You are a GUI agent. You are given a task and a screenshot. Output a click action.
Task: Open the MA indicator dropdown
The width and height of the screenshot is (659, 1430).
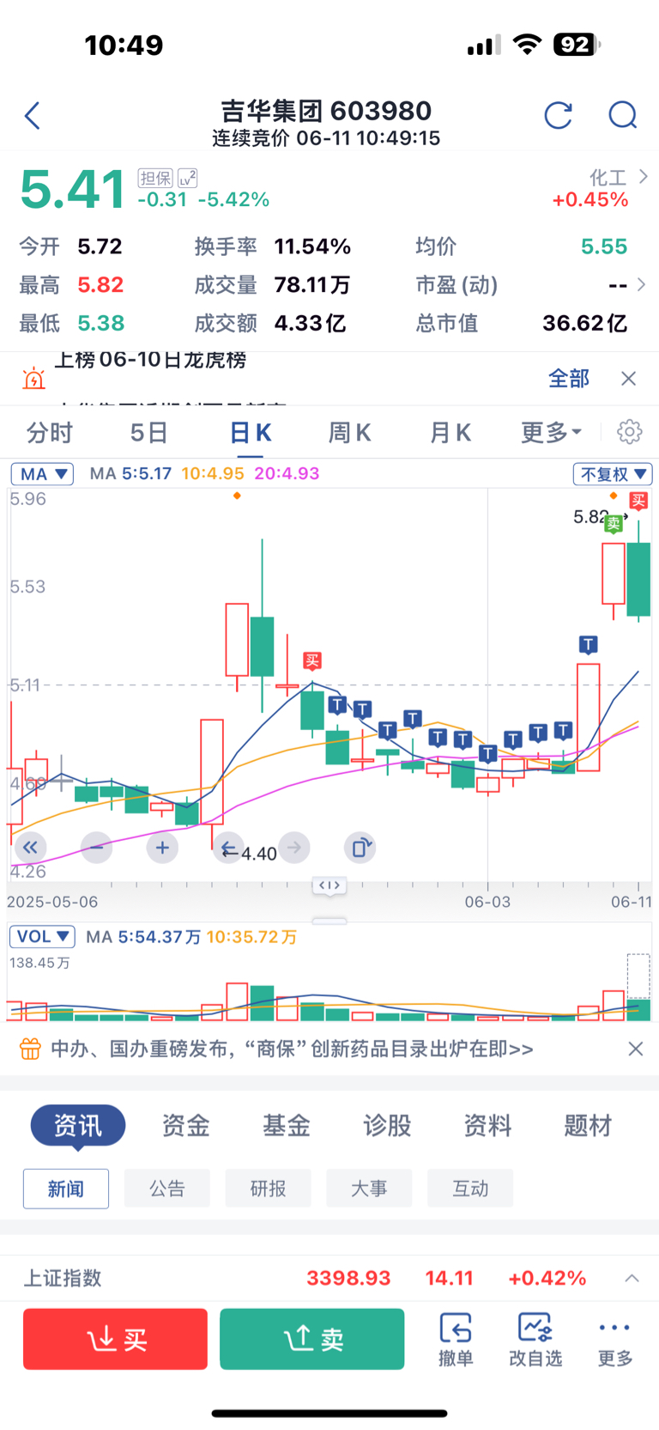[x=42, y=474]
